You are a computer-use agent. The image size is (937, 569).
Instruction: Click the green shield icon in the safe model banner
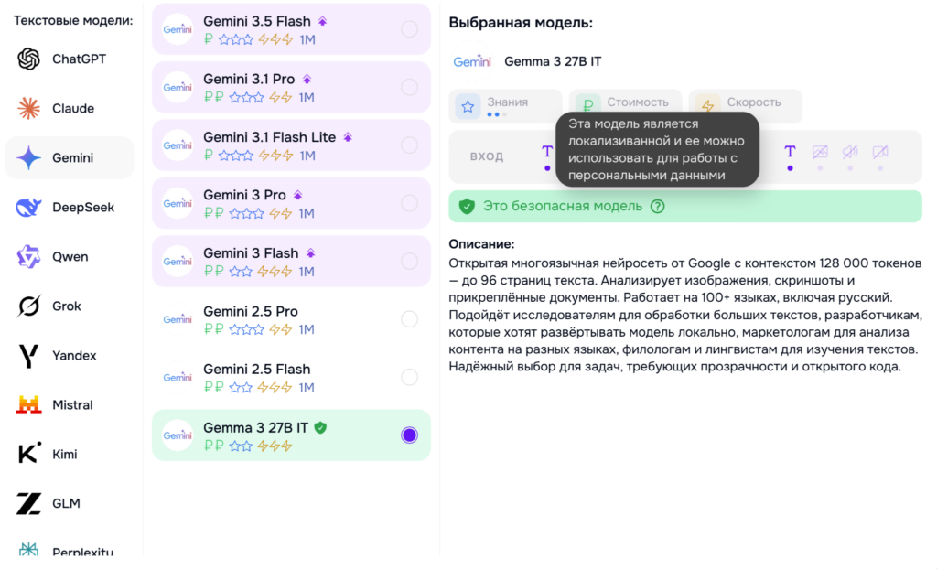[467, 206]
